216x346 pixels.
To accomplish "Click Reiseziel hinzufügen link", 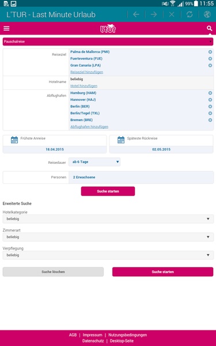I will (x=86, y=72).
